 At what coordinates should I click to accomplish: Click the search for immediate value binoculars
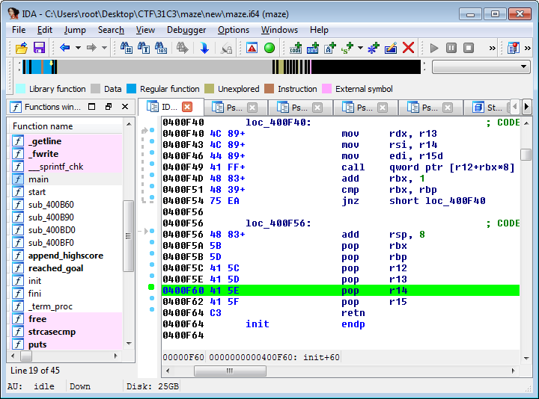tap(127, 48)
